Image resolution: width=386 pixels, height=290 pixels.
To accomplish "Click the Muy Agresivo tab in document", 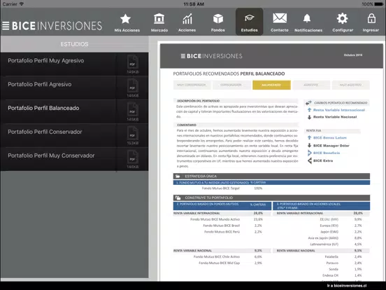I will [x=350, y=85].
